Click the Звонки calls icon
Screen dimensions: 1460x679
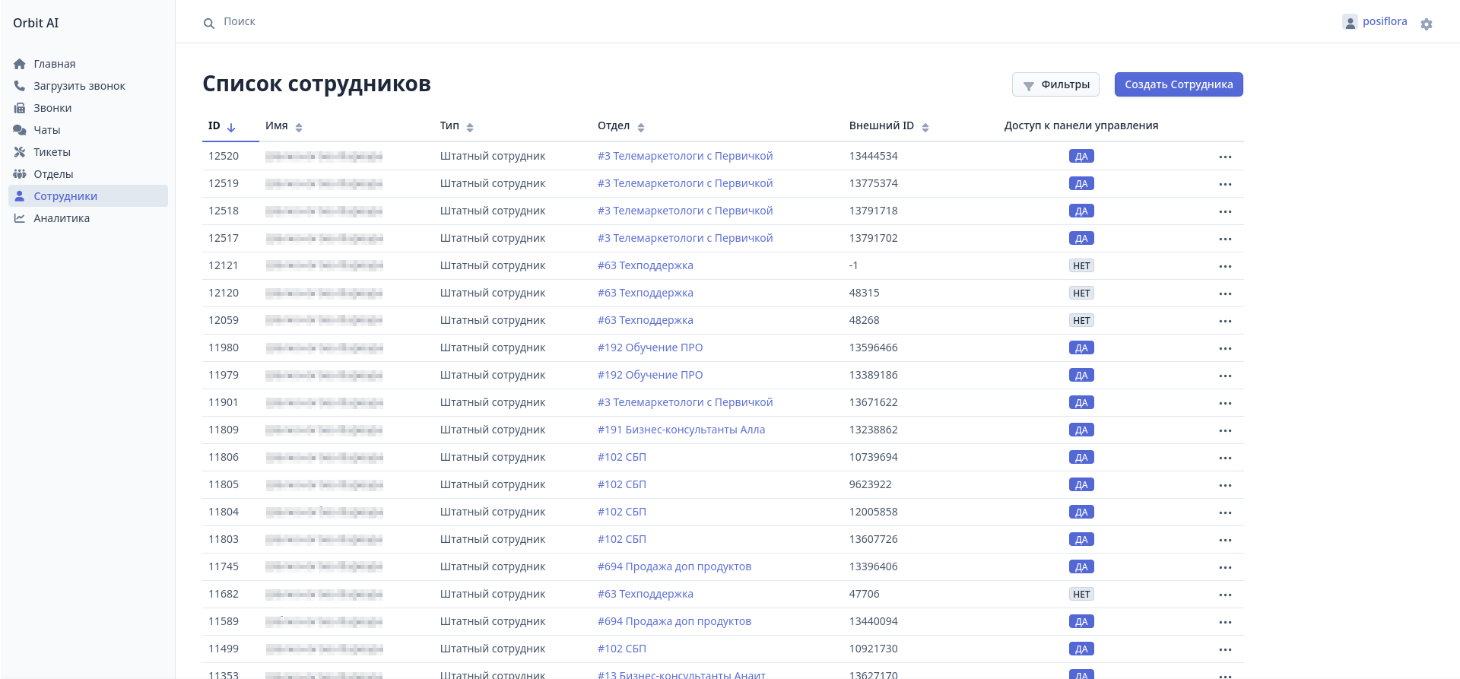tap(20, 108)
